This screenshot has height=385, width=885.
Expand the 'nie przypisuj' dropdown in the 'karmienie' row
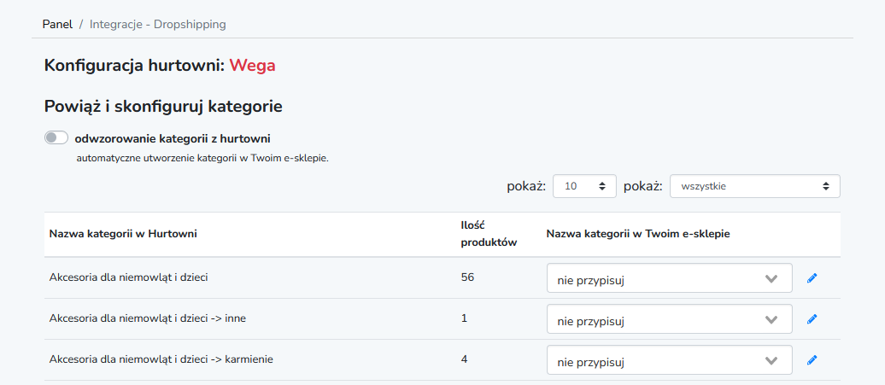(x=670, y=359)
